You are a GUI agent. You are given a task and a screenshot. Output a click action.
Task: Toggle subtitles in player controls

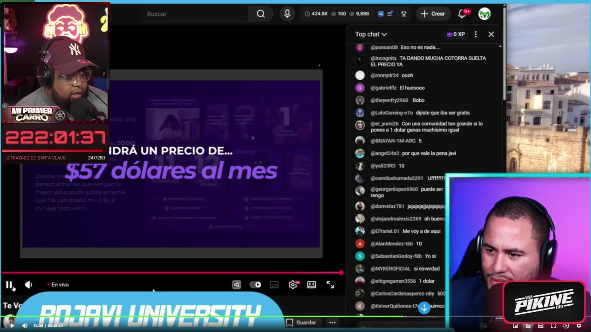click(274, 285)
